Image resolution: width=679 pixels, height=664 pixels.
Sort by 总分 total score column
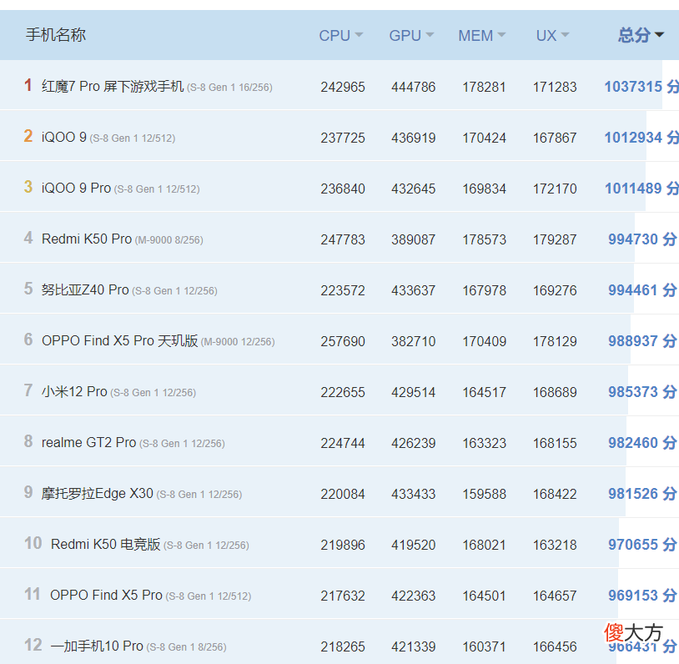641,35
